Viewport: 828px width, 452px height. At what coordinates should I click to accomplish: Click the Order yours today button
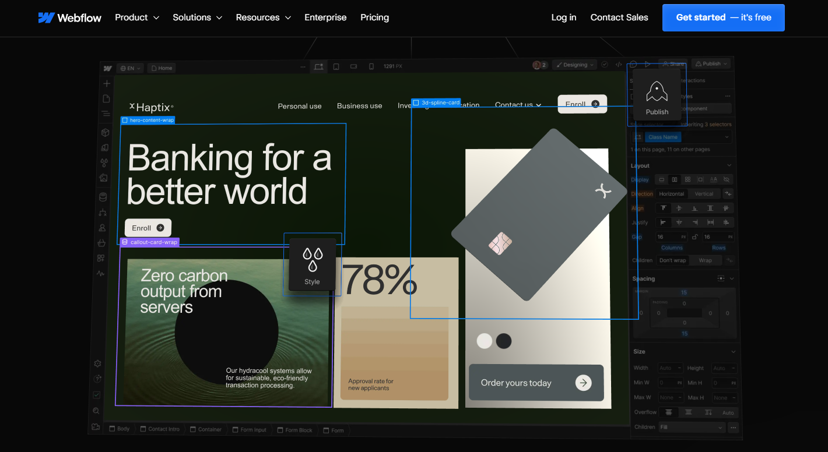point(536,383)
